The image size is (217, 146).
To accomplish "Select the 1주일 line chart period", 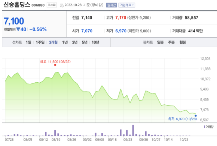I will (40, 42).
